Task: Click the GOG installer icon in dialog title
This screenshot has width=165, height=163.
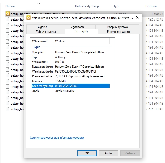Action: coord(29,18)
